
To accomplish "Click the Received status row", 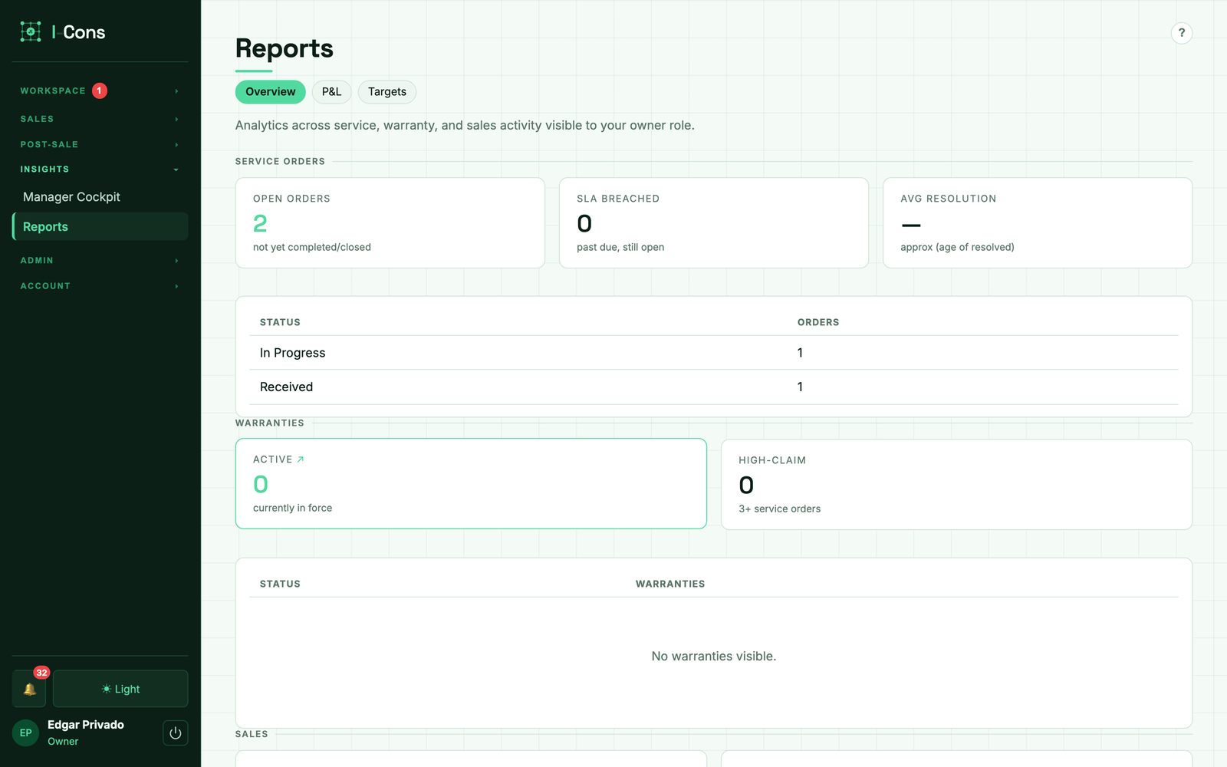I will click(714, 387).
